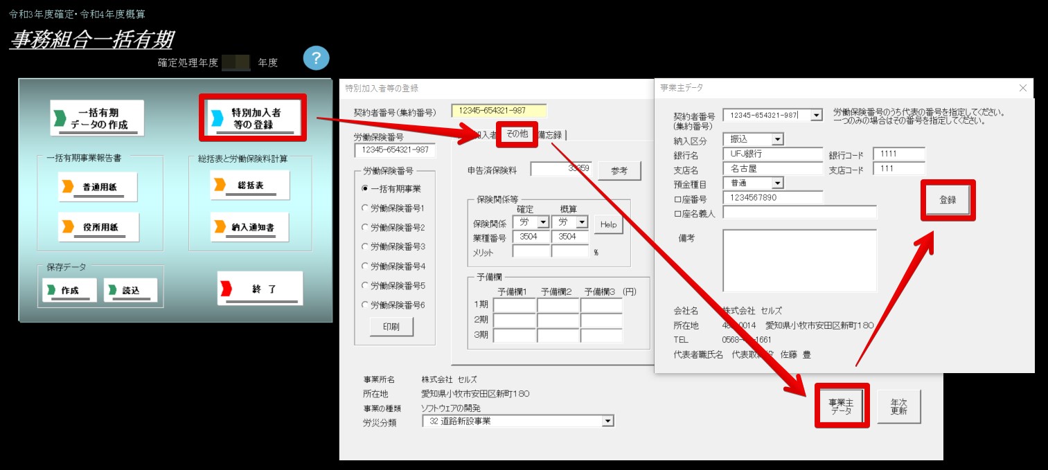Click 作成 under 保存データ

pyautogui.click(x=69, y=290)
